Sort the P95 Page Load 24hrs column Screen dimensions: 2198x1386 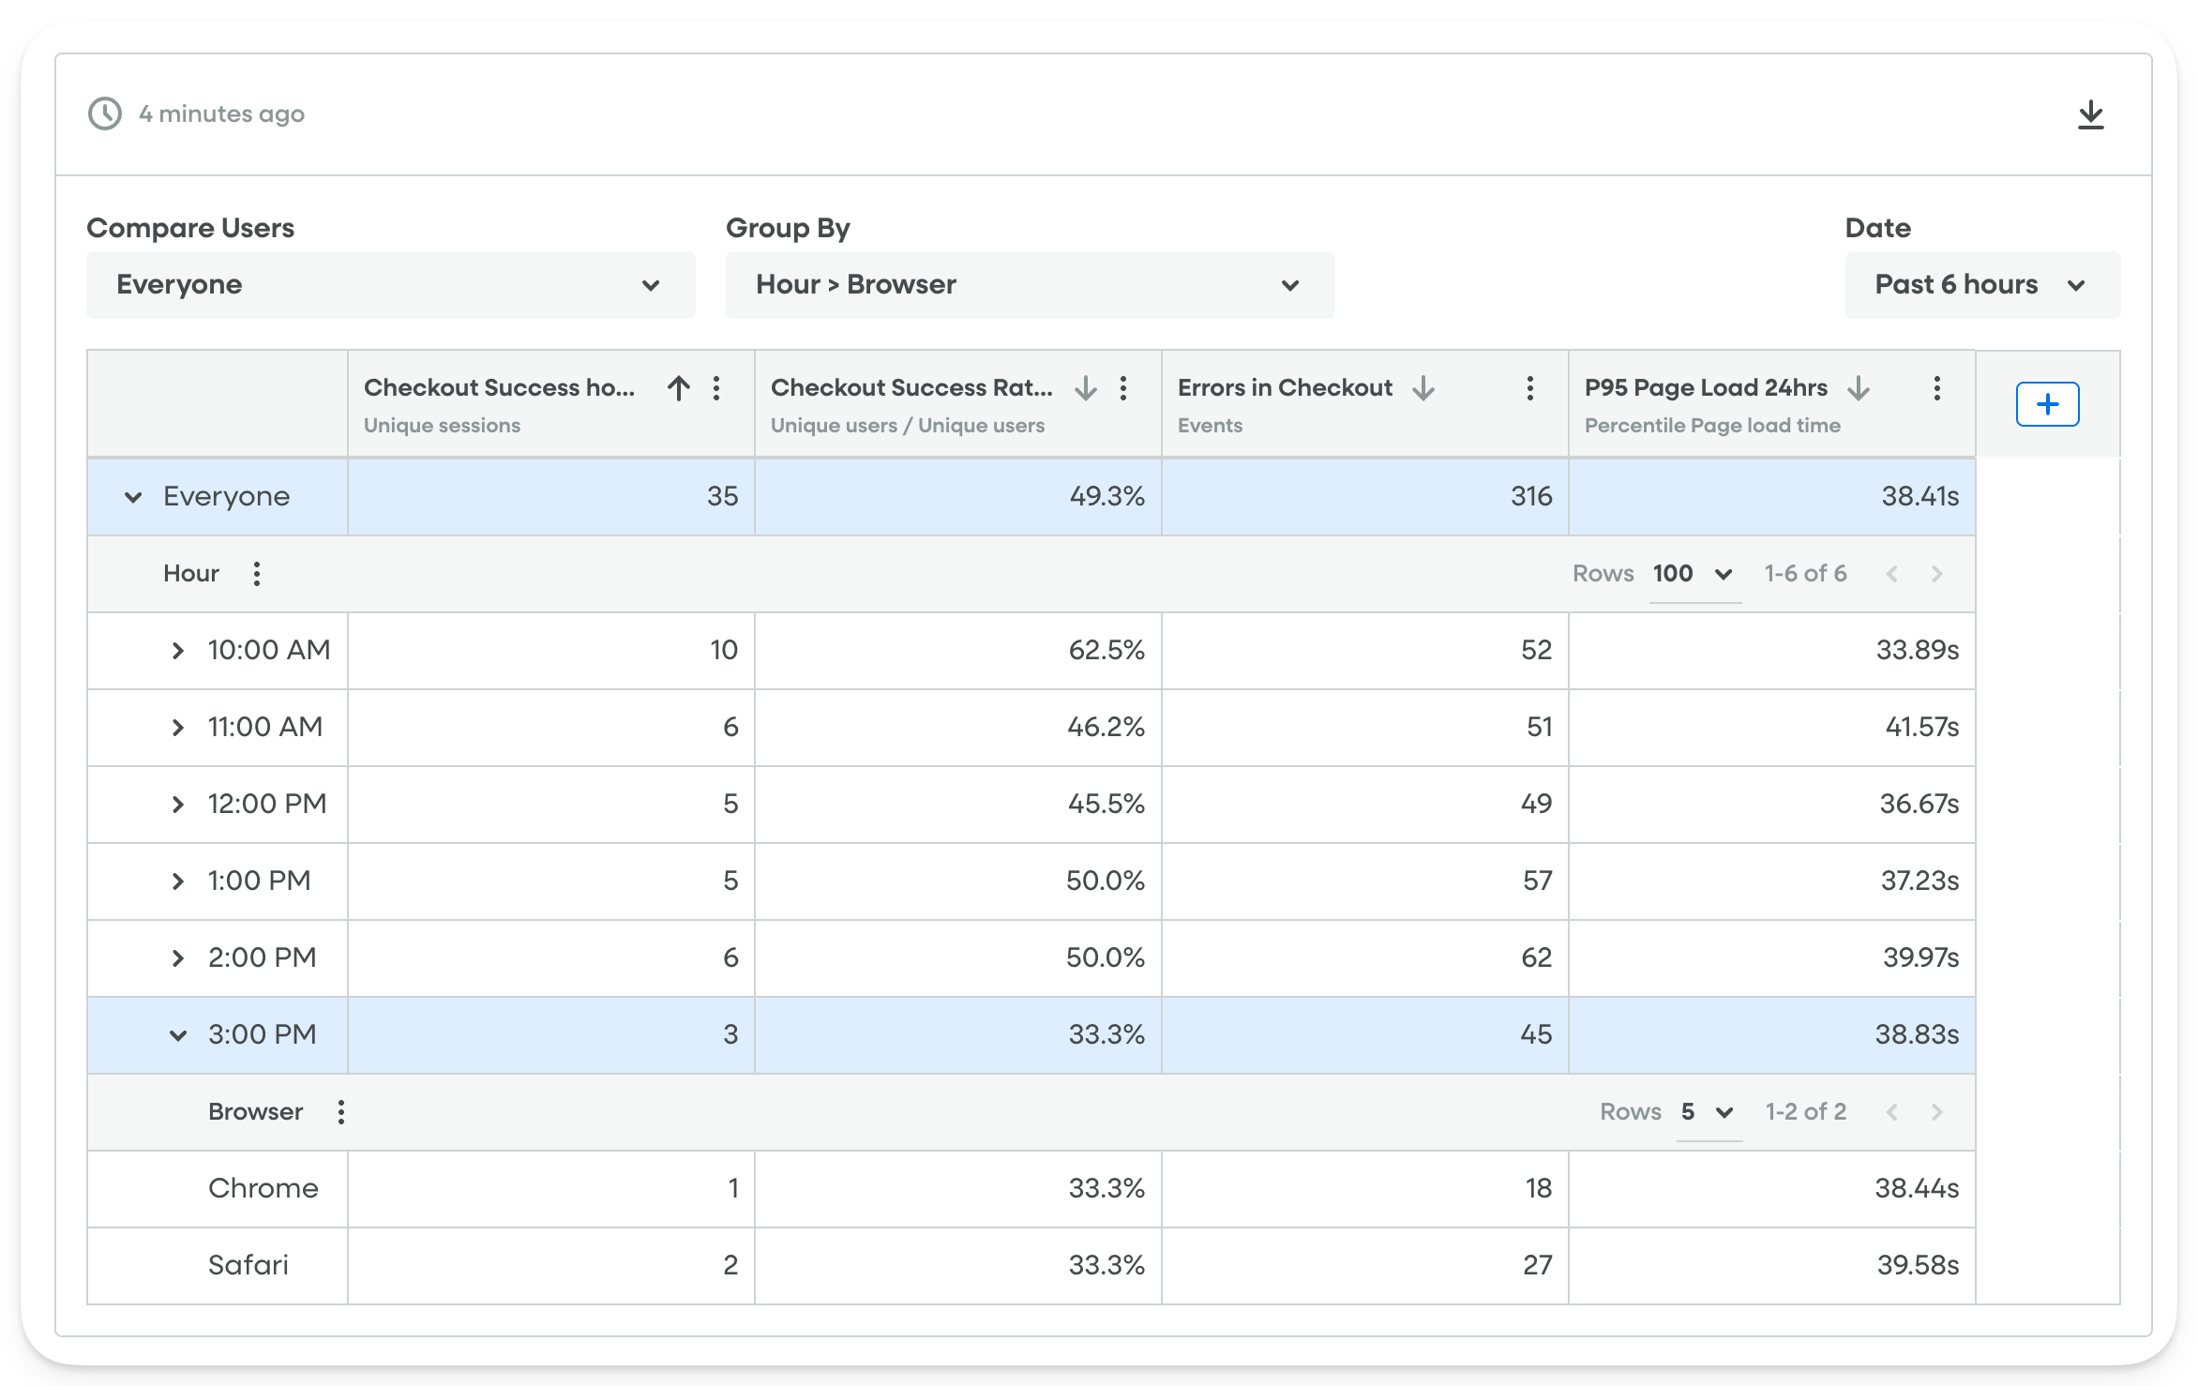pyautogui.click(x=1858, y=387)
